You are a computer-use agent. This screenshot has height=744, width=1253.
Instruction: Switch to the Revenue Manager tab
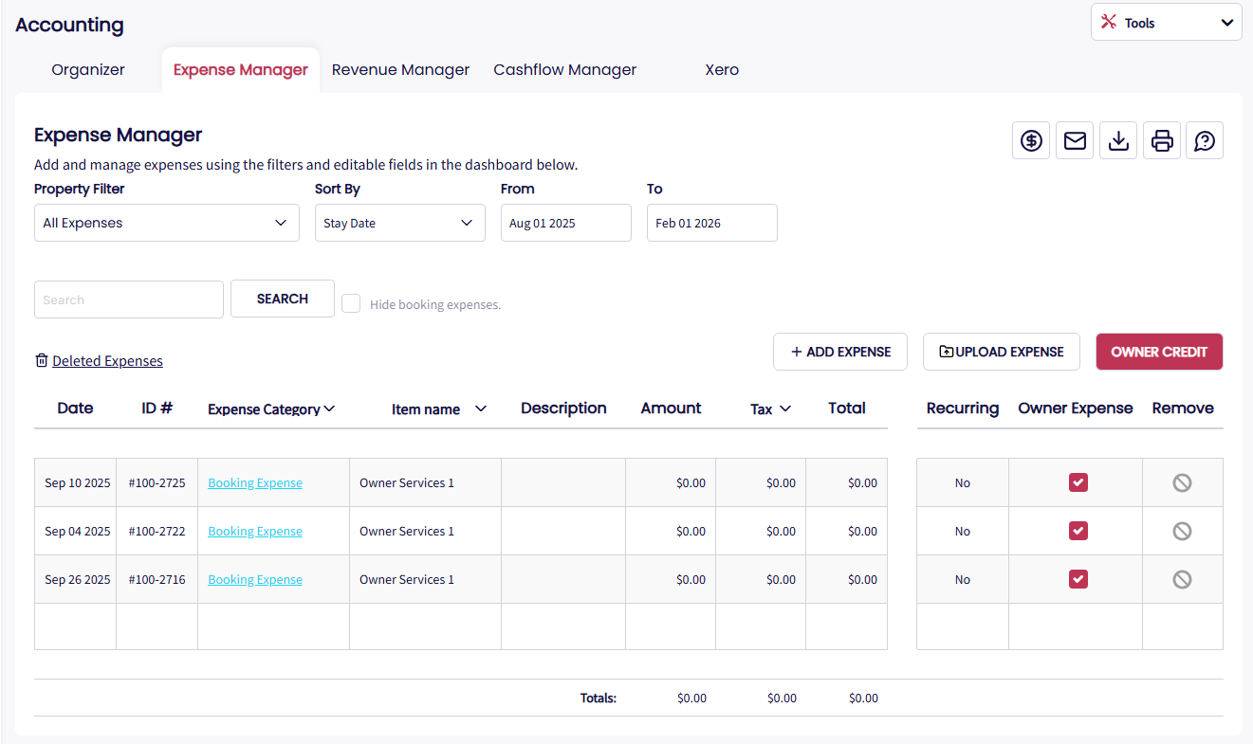[400, 70]
